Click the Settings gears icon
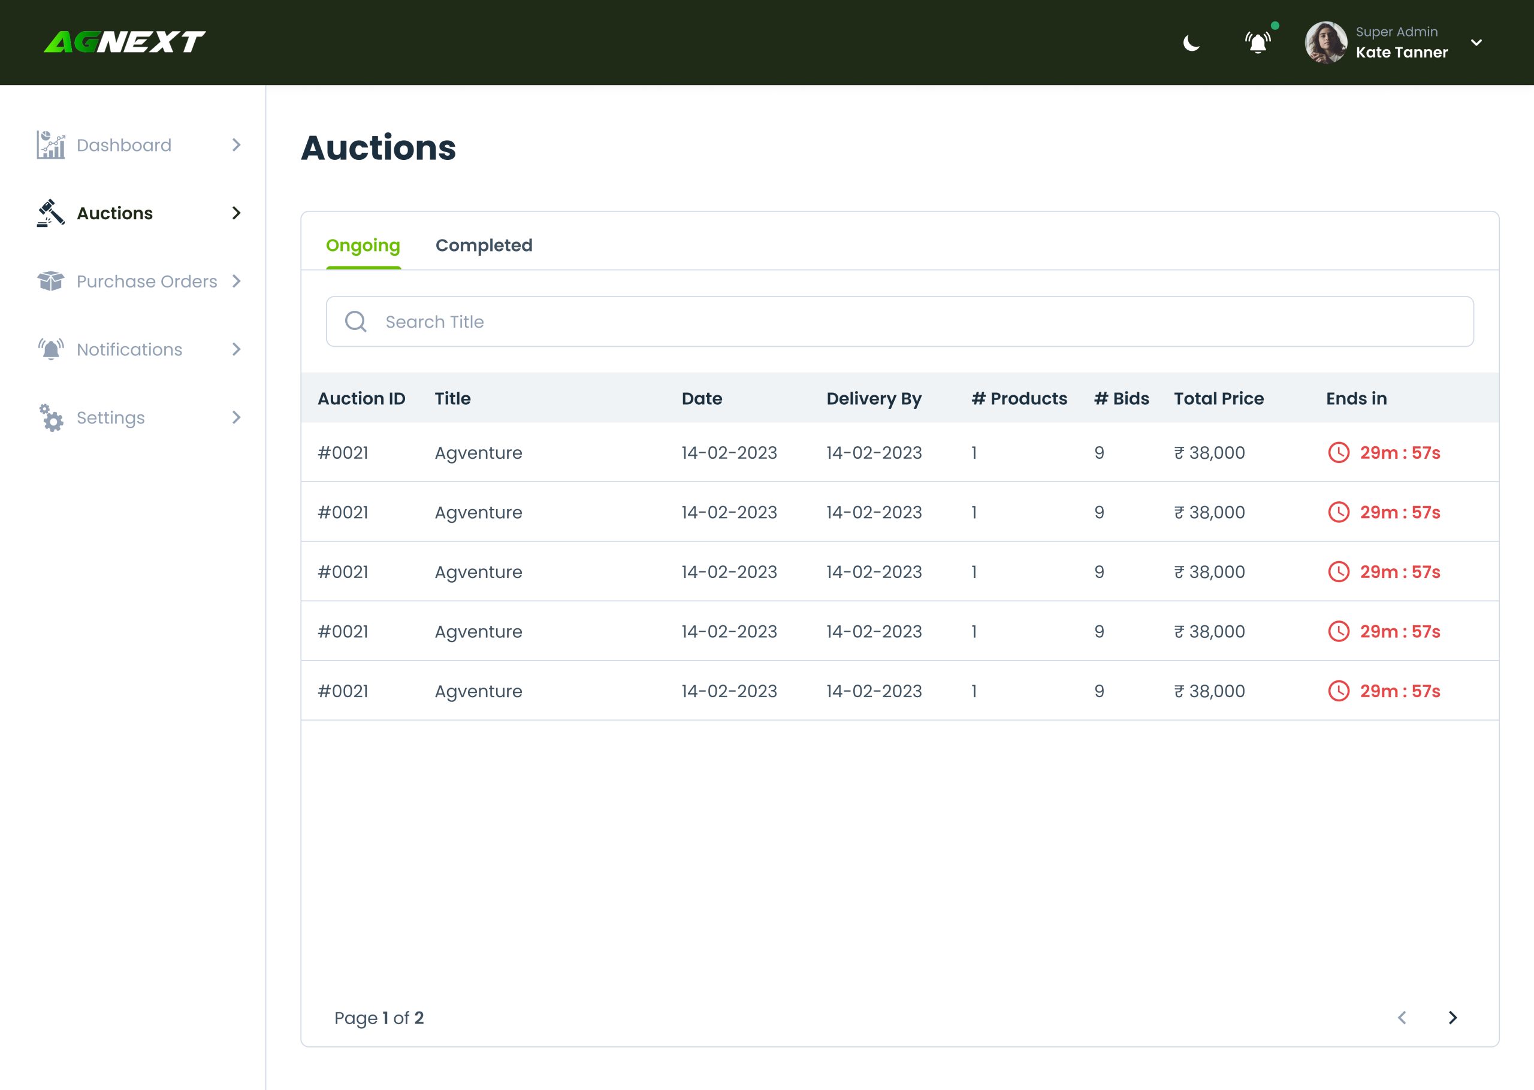Image resolution: width=1534 pixels, height=1090 pixels. 51,417
